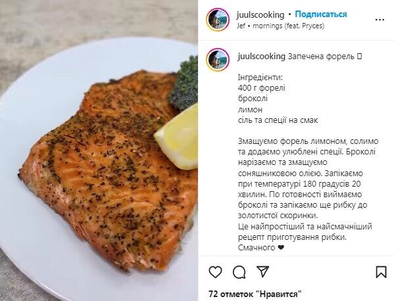
Task: Open juulscooking username in the caption
Action: pos(262,57)
